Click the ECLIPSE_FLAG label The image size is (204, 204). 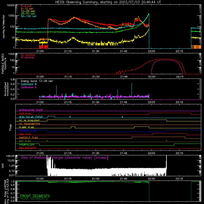tap(28, 131)
